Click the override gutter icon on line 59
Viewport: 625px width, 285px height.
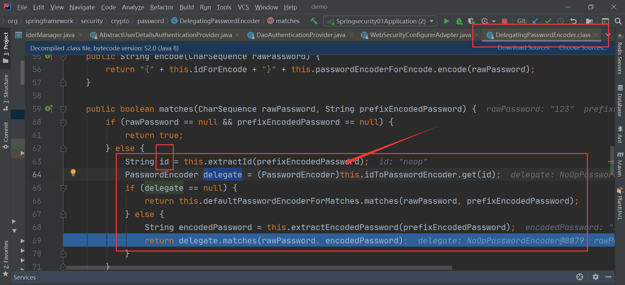point(49,109)
